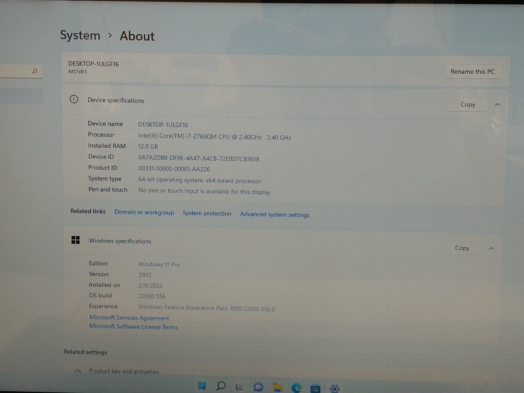Click the search magnifier in settings sidebar
This screenshot has height=393, width=524.
click(35, 71)
